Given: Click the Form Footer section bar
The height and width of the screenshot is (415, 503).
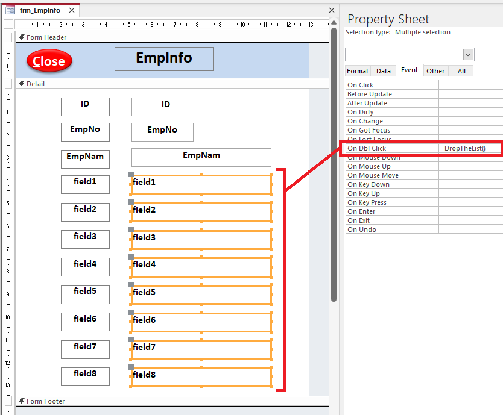Looking at the screenshot, I should [x=172, y=401].
